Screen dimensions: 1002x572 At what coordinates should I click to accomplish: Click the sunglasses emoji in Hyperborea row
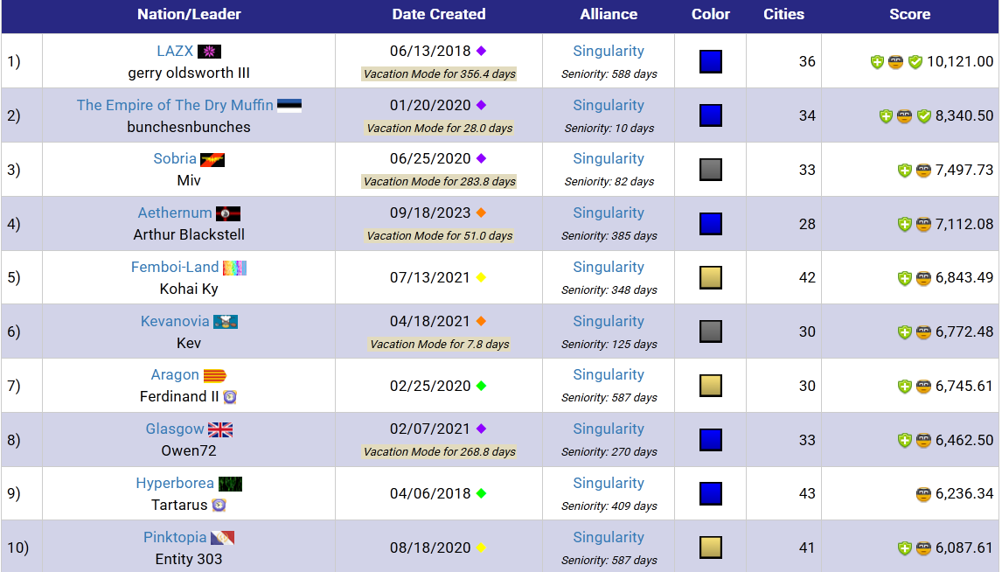(923, 494)
